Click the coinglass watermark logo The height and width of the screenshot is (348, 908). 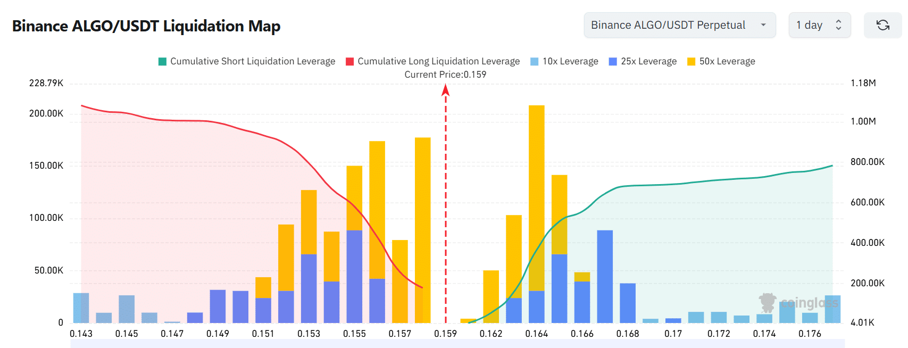(798, 303)
